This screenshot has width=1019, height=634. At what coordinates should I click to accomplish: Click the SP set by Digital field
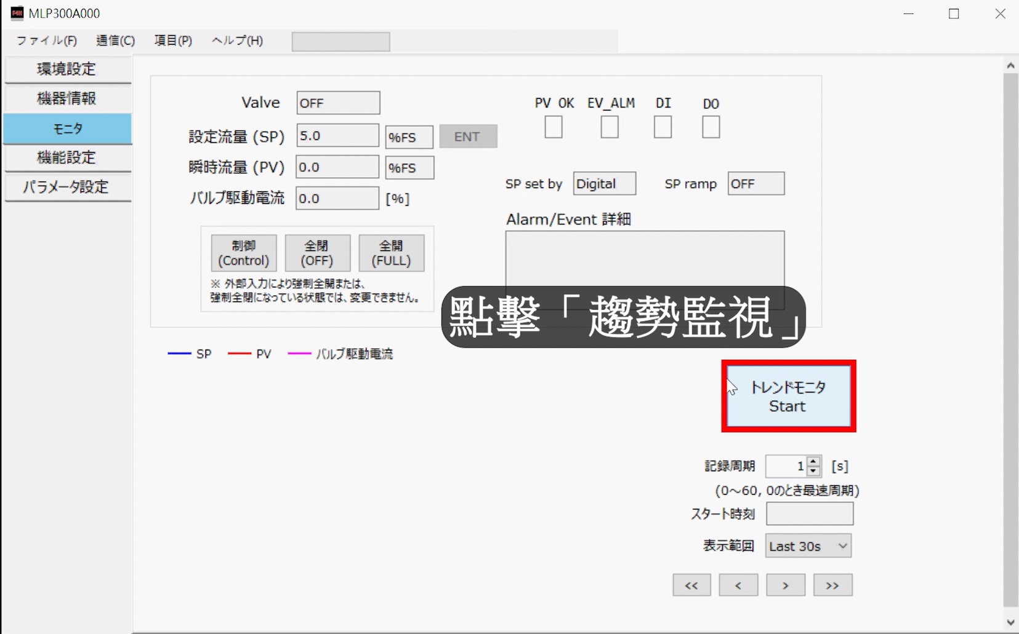pos(604,184)
